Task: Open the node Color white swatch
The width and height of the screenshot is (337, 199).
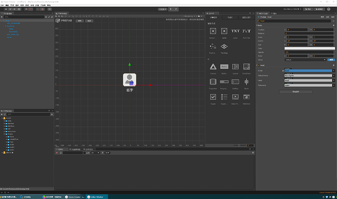Action: coord(310,48)
